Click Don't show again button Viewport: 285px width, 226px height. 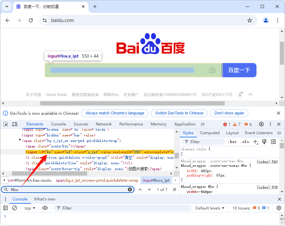coord(229,113)
